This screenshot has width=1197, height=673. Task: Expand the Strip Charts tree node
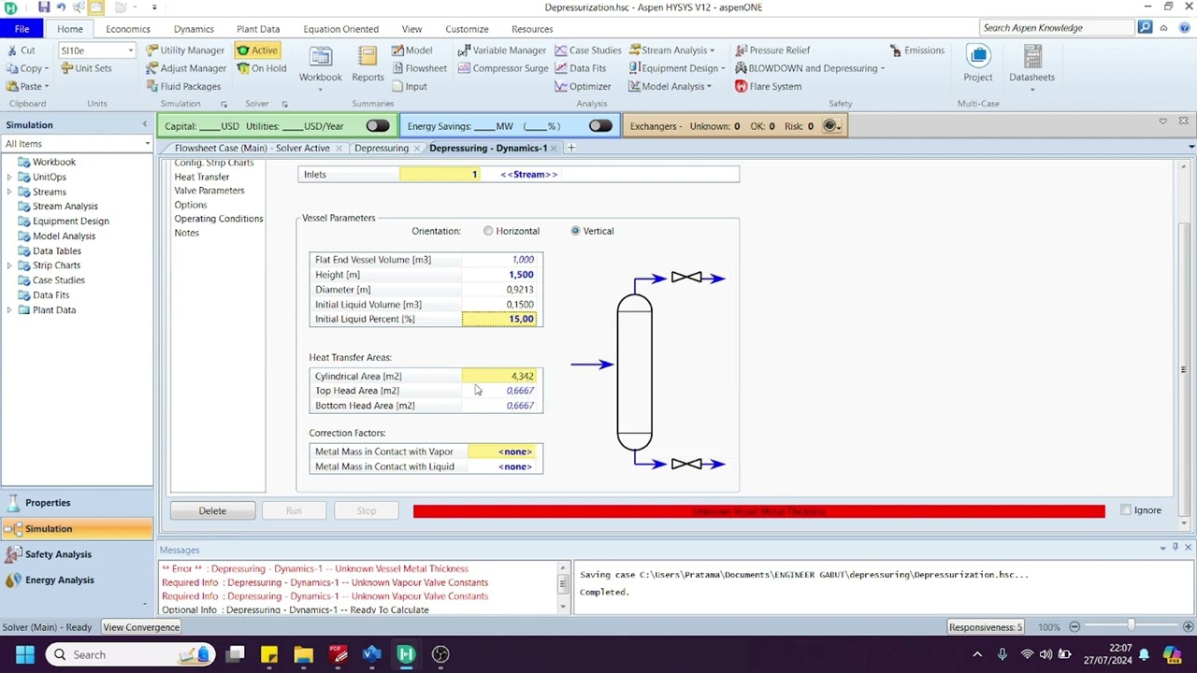(9, 265)
